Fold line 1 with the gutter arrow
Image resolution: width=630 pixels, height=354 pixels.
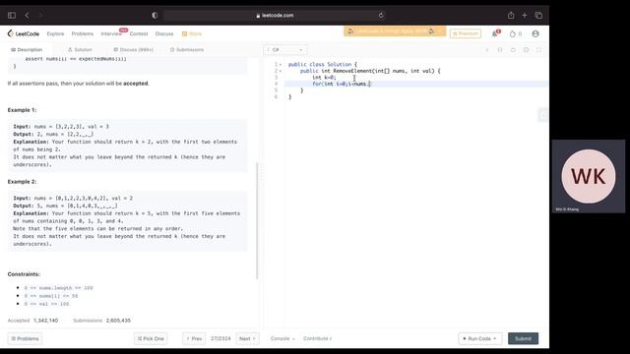point(281,64)
